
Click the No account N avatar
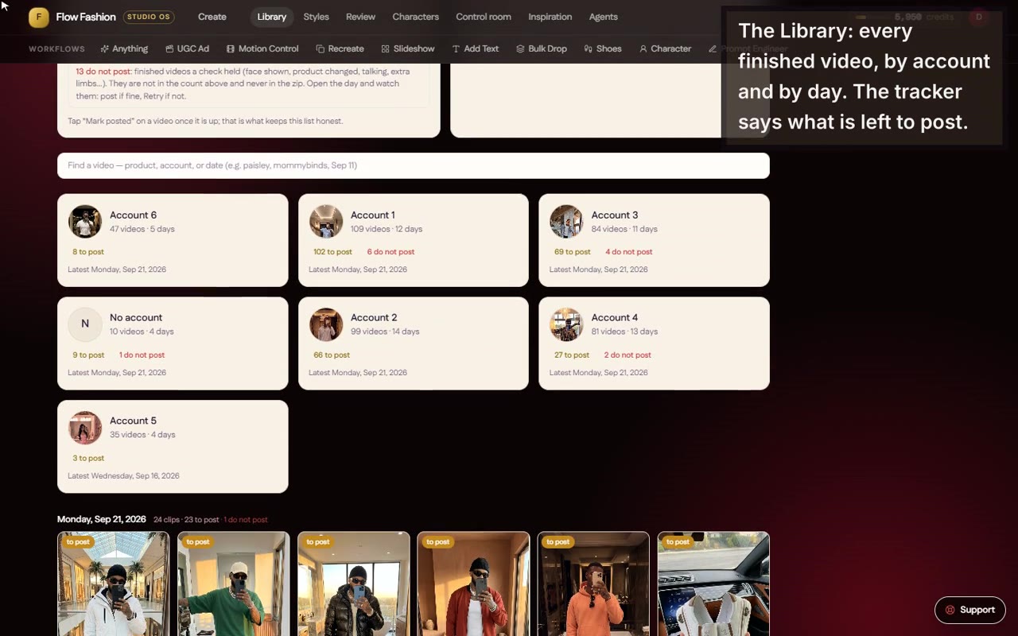click(x=84, y=324)
